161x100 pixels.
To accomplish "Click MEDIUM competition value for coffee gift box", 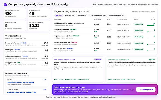I will (125, 49).
